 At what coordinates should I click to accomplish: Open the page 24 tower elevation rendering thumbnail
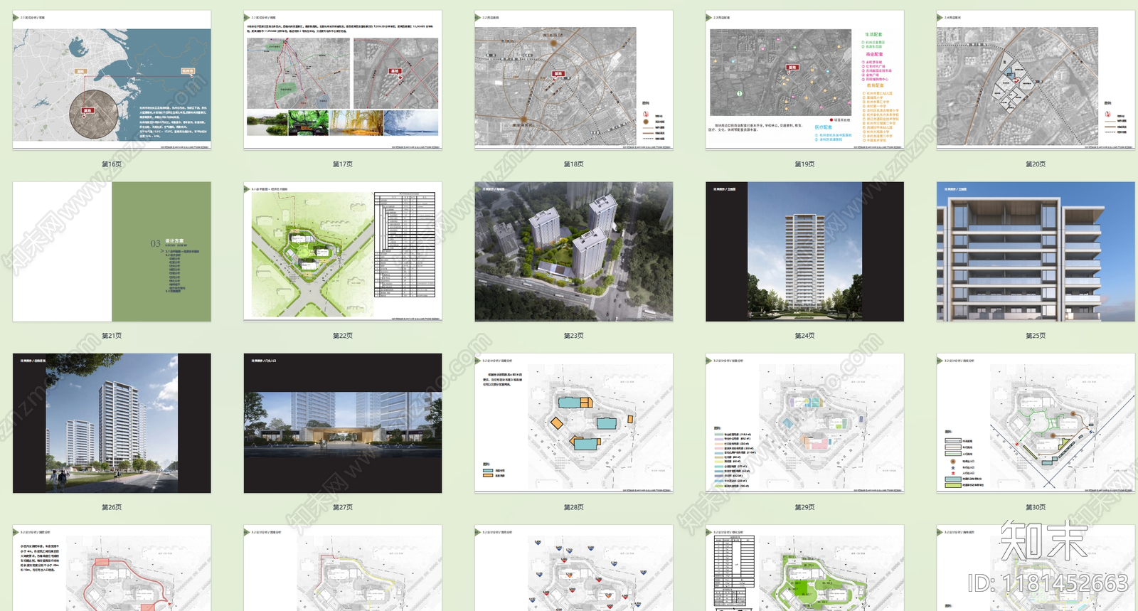[804, 251]
